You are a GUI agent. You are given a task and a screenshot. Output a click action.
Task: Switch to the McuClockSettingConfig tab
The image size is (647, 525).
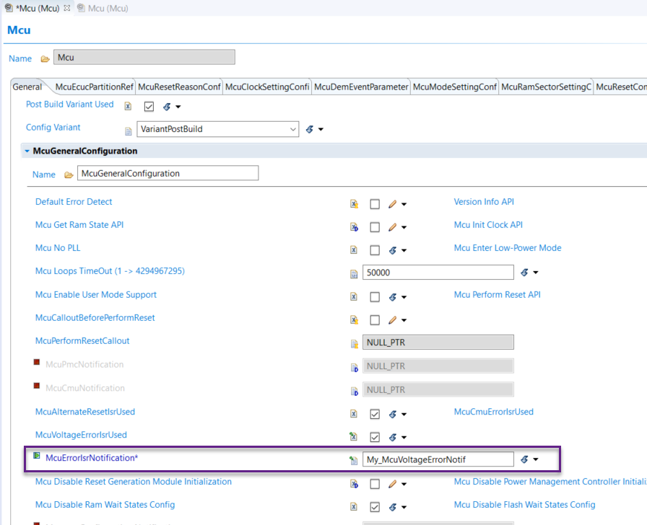267,87
